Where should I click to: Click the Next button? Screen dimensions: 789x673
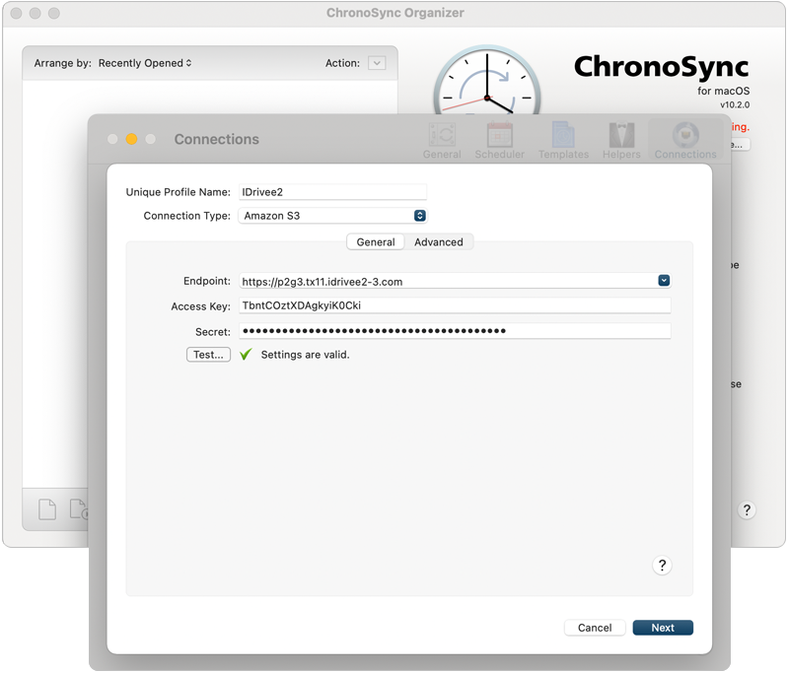663,628
